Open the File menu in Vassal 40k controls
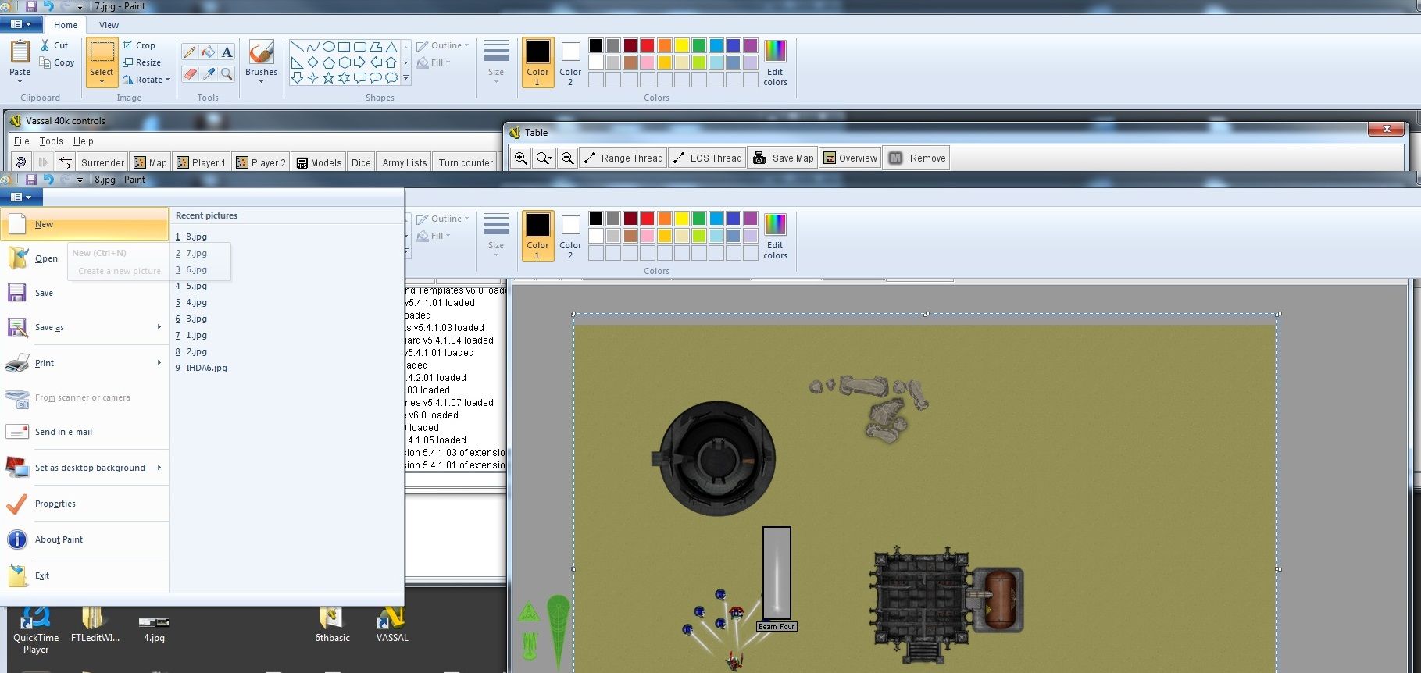 (x=22, y=141)
